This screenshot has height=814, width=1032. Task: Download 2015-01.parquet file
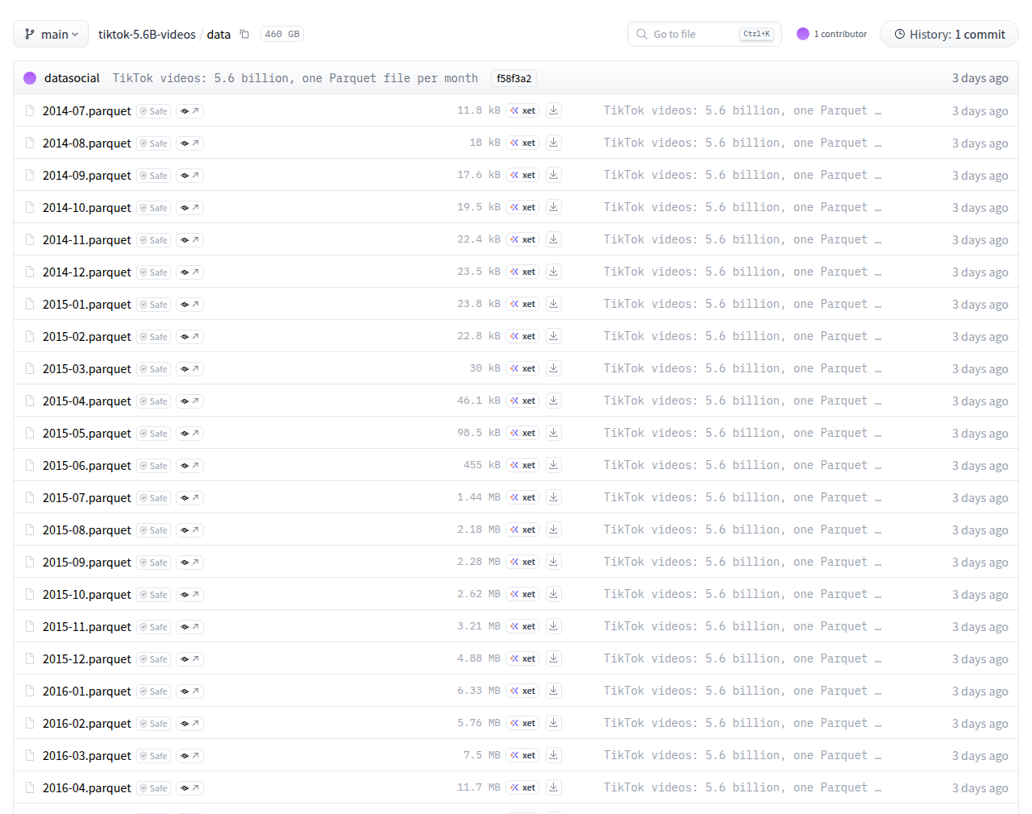pos(554,304)
